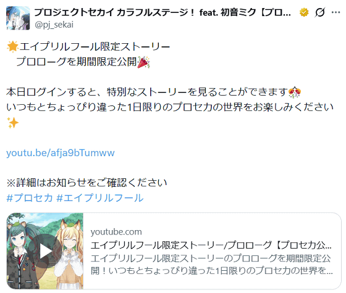Click the @pj_sekai handle
The image size is (346, 293).
[54, 25]
